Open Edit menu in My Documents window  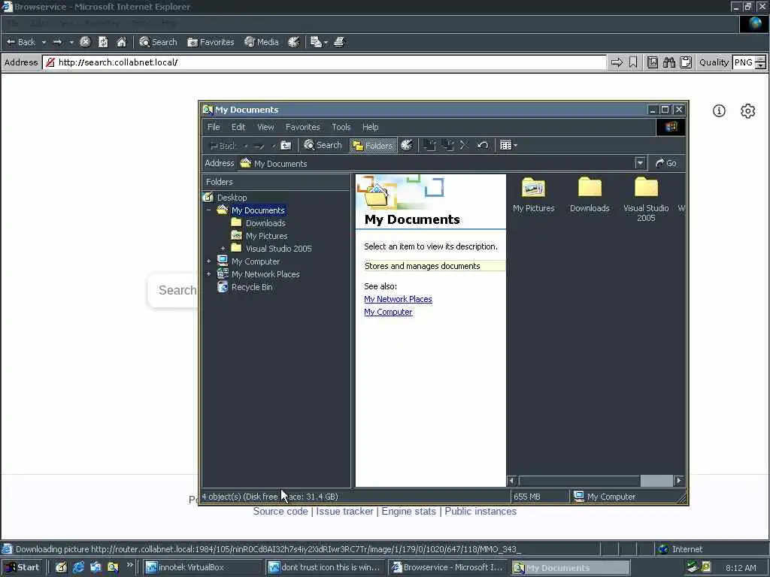[238, 127]
